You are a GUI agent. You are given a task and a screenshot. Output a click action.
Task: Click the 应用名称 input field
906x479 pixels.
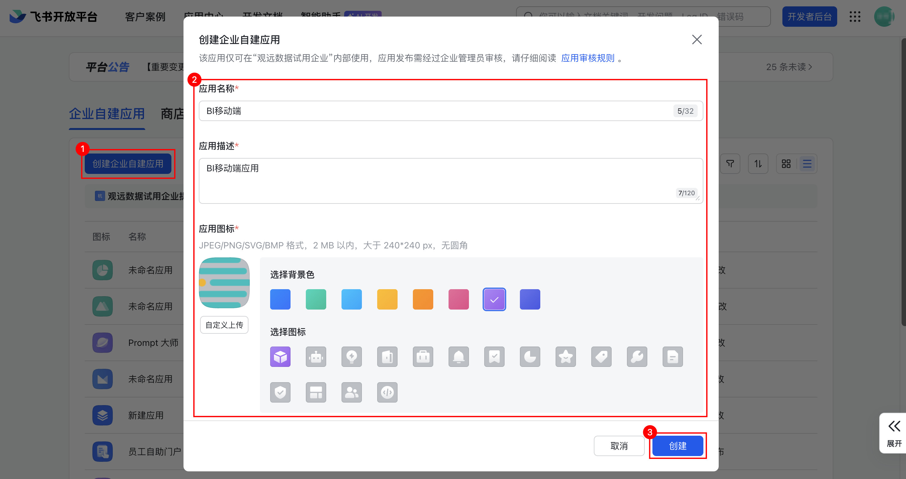[436, 111]
